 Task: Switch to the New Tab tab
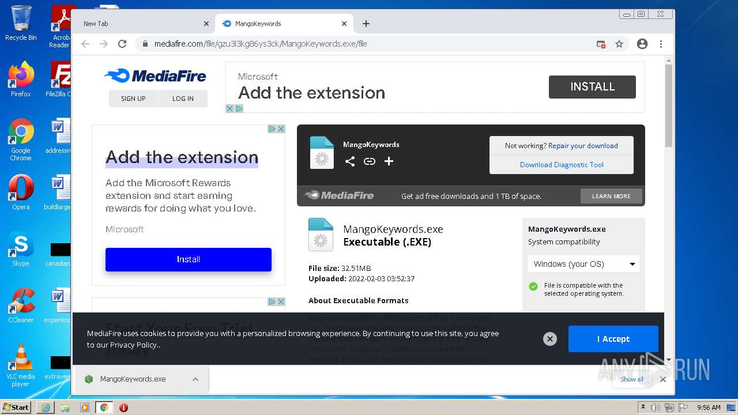pos(144,24)
